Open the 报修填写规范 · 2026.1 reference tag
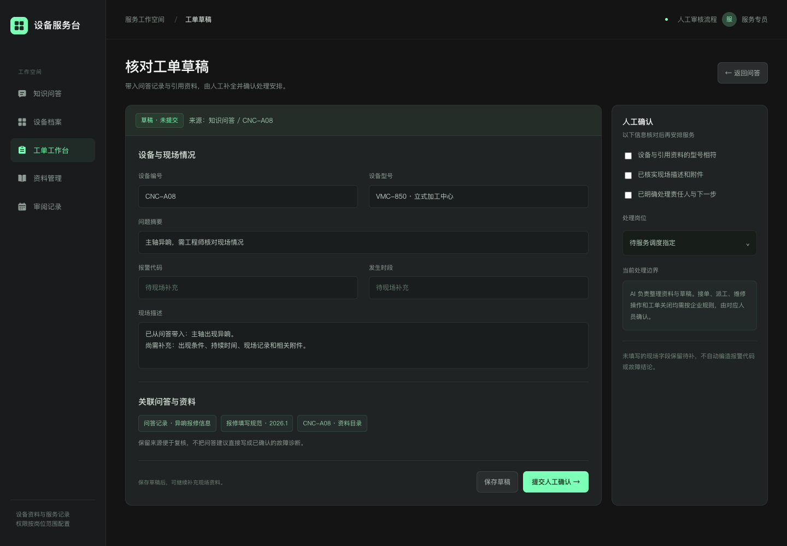787x546 pixels. (257, 424)
